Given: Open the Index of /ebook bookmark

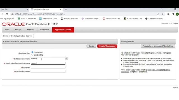Looking at the screenshot, I should click(27, 19).
